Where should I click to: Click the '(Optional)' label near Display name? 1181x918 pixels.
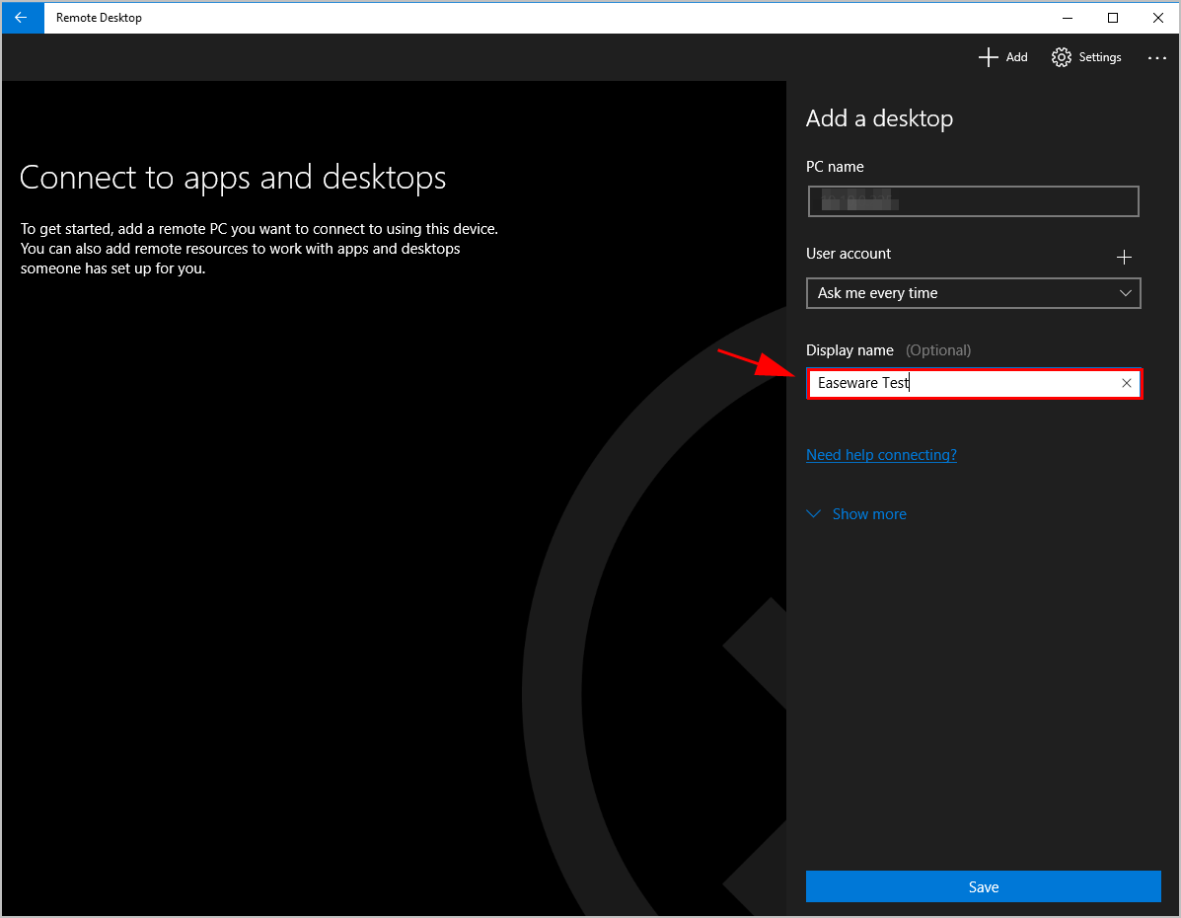tap(937, 349)
